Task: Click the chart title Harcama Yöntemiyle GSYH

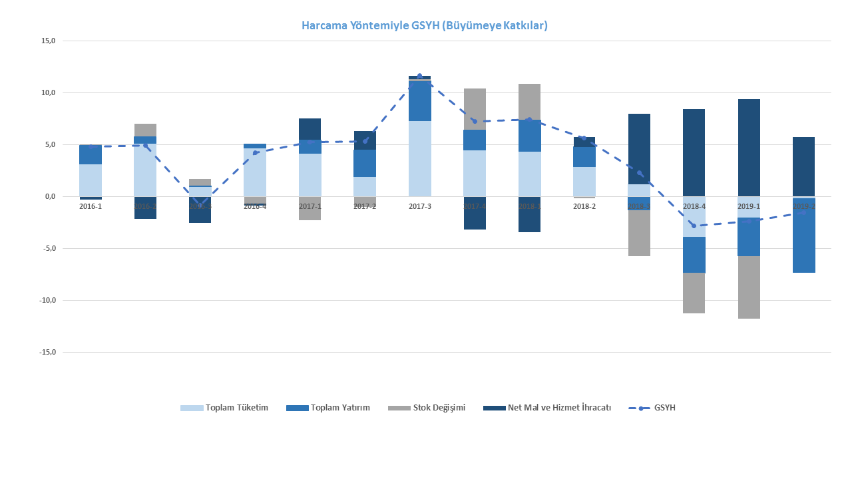Action: (424, 26)
